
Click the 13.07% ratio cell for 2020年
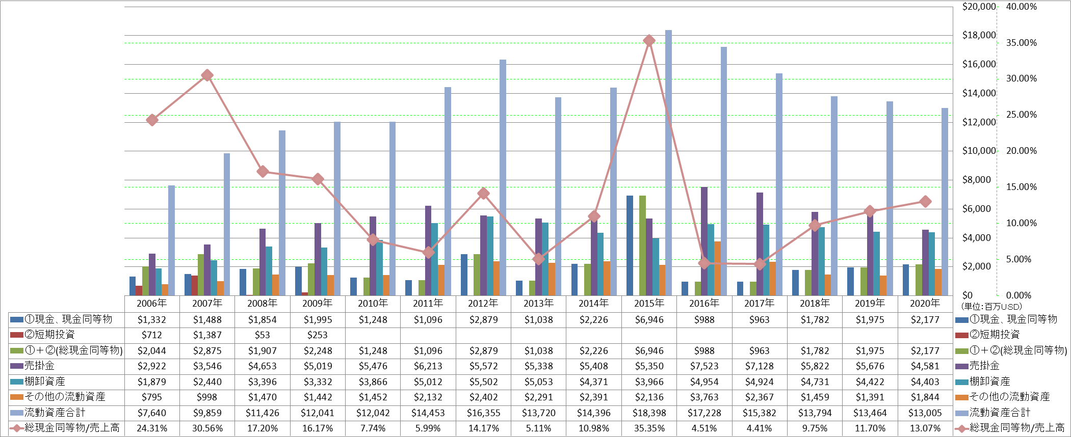(925, 428)
